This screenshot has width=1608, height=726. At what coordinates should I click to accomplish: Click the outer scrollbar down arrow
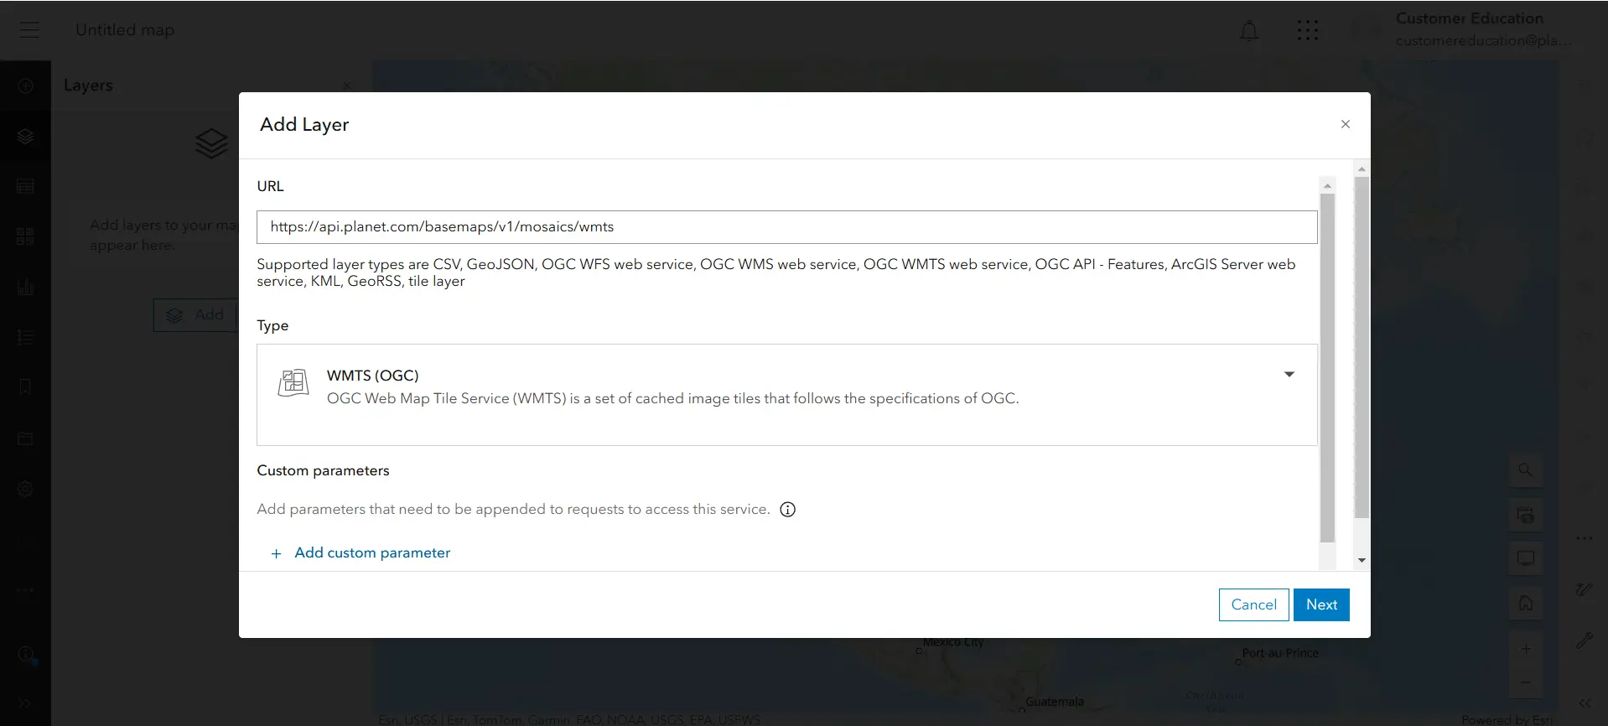(1362, 560)
